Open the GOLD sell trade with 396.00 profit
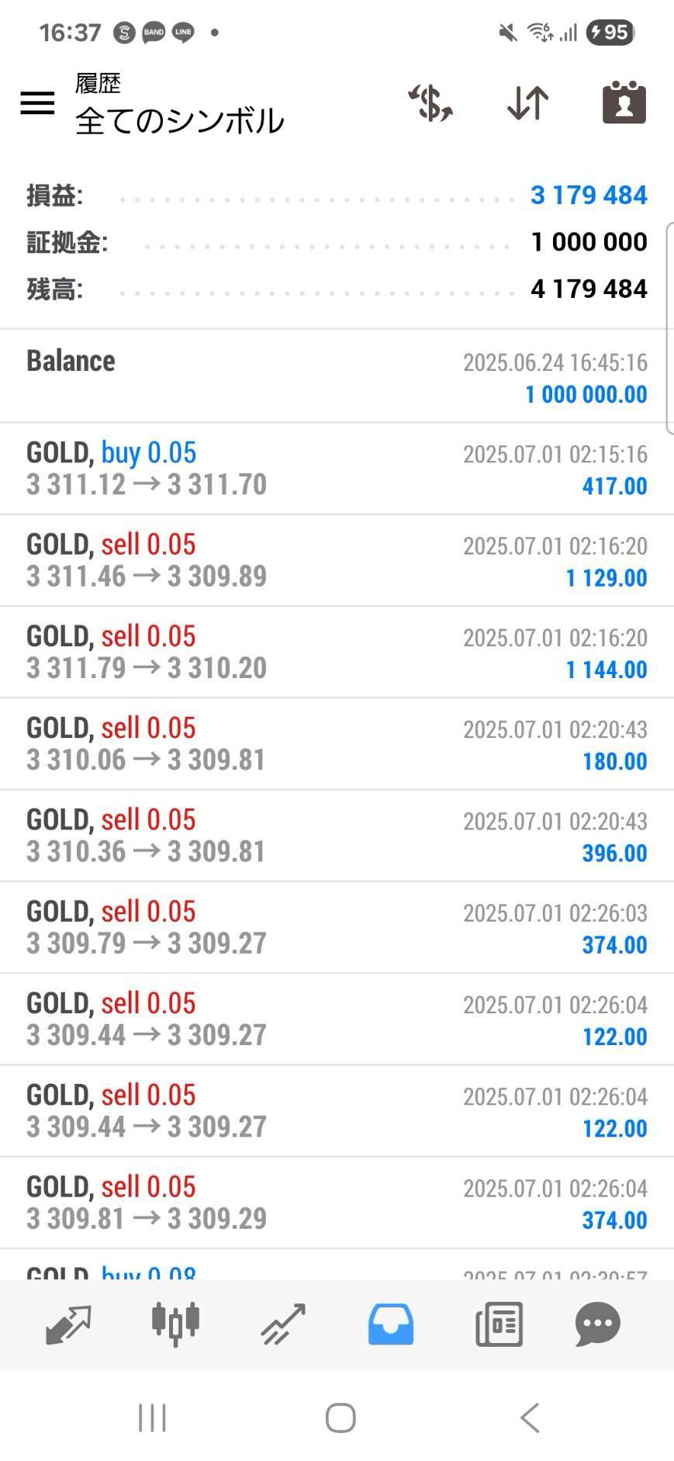Screen dimensions: 674x1461 click(x=337, y=835)
